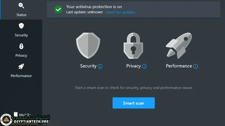Show info for Performance category
This screenshot has width=225, height=126.
[195, 66]
